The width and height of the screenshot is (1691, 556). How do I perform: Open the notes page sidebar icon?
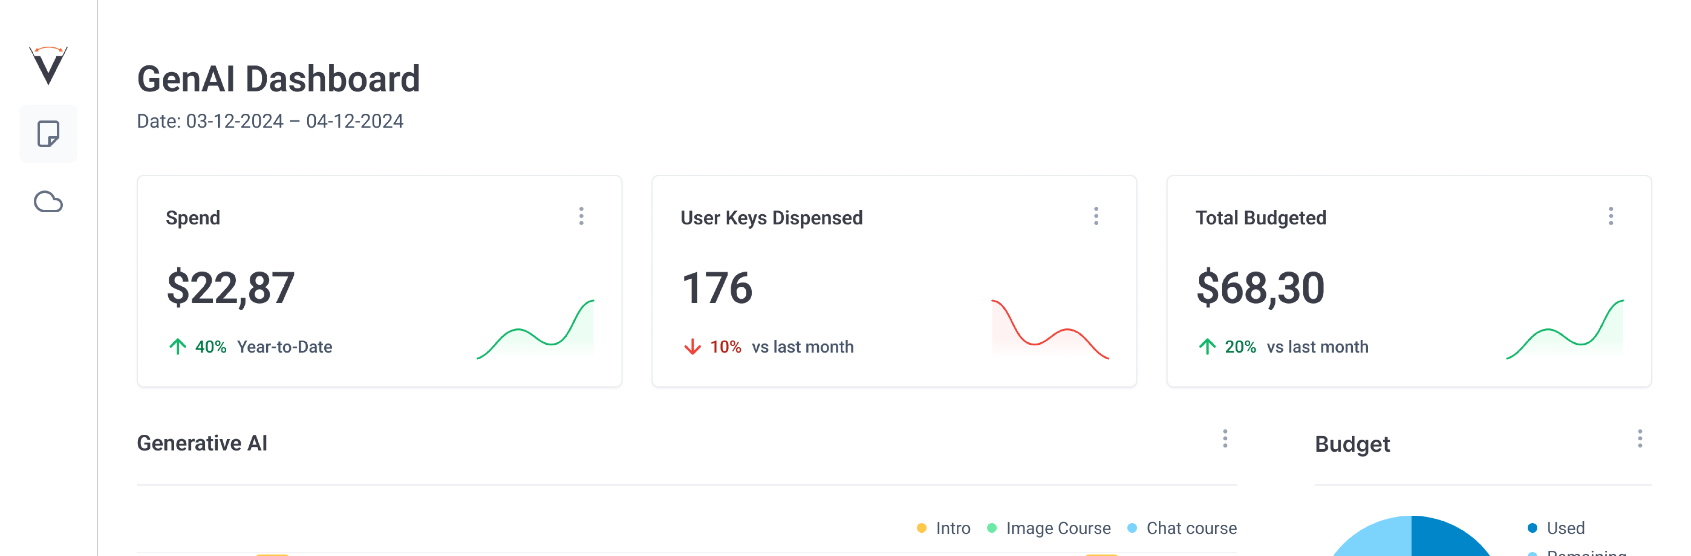48,134
